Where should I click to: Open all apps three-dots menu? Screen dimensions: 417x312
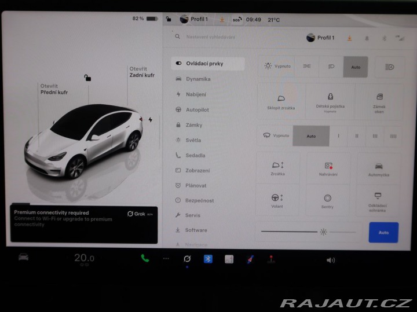[166, 258]
